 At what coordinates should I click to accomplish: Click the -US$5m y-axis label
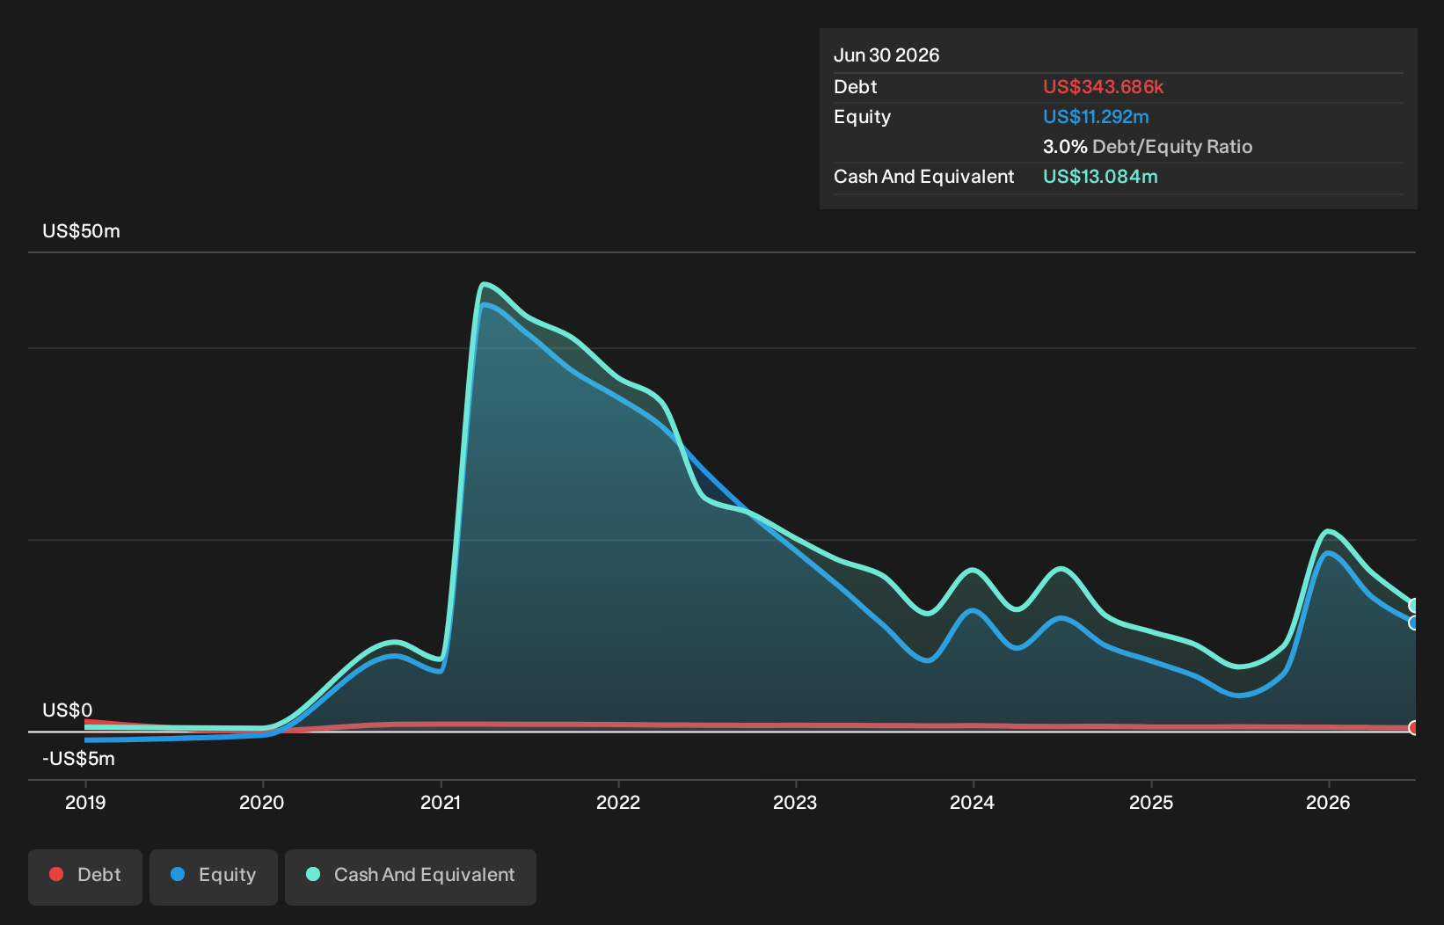(x=79, y=758)
